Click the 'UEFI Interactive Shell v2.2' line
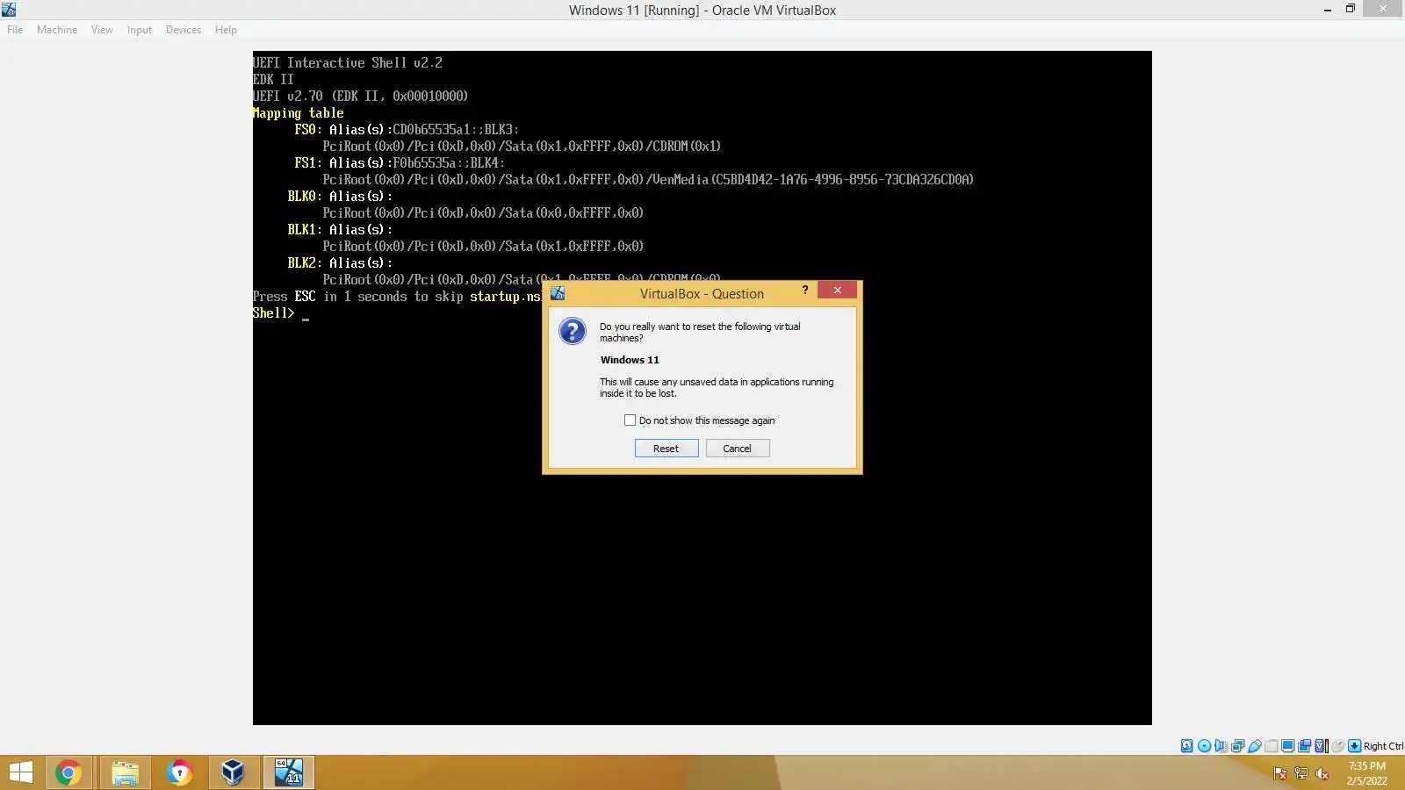The image size is (1405, 790). [x=348, y=63]
